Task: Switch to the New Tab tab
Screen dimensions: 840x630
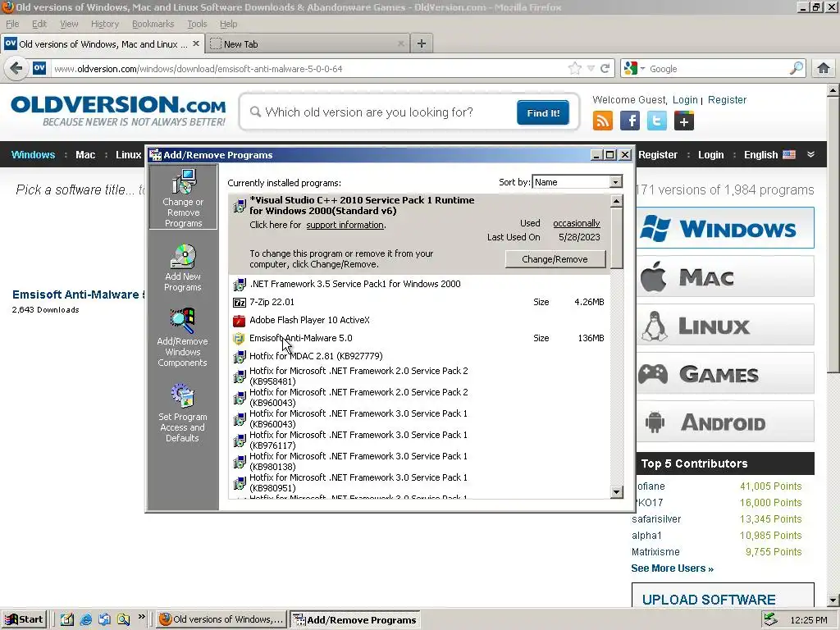Action: click(308, 44)
